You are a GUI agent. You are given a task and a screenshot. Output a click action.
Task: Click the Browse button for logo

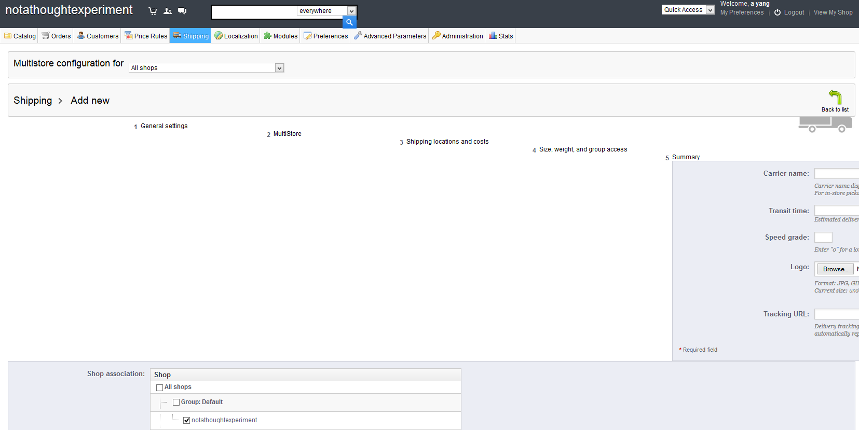point(835,269)
